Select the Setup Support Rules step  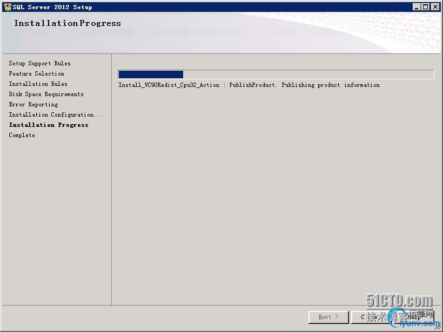39,63
